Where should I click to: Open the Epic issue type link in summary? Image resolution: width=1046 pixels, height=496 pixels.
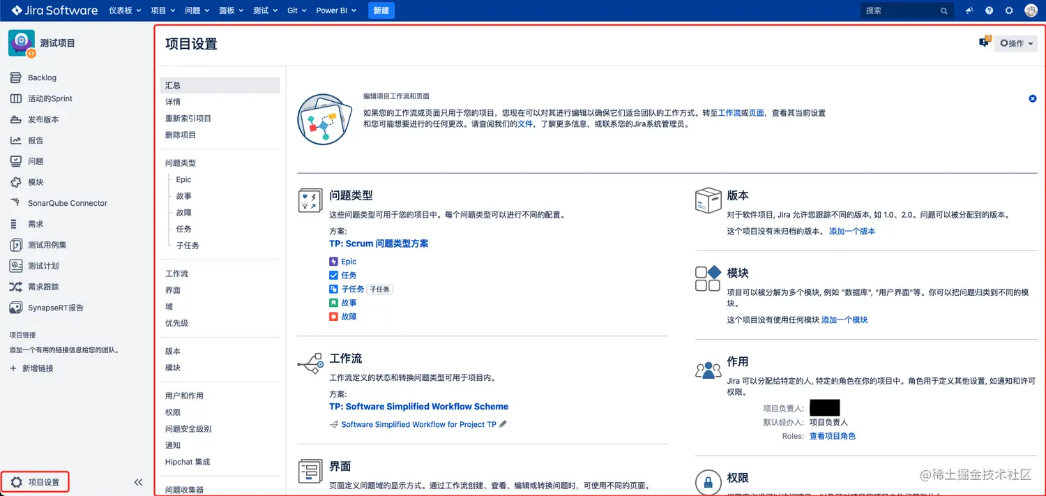349,262
